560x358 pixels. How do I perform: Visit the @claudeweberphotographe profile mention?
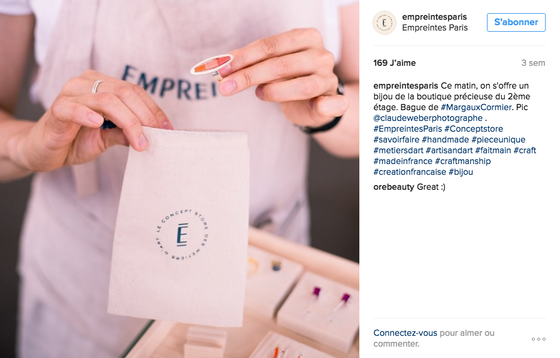[428, 118]
